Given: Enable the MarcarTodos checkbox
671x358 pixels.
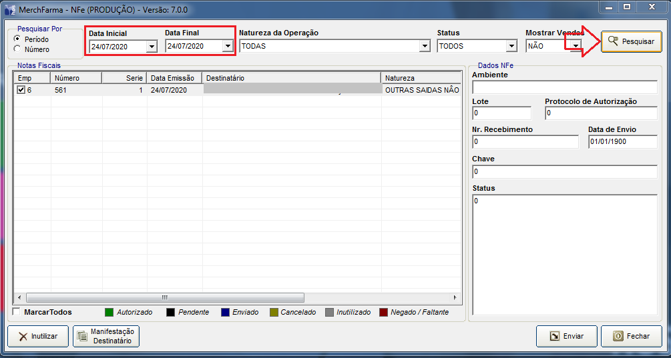Looking at the screenshot, I should [x=17, y=312].
